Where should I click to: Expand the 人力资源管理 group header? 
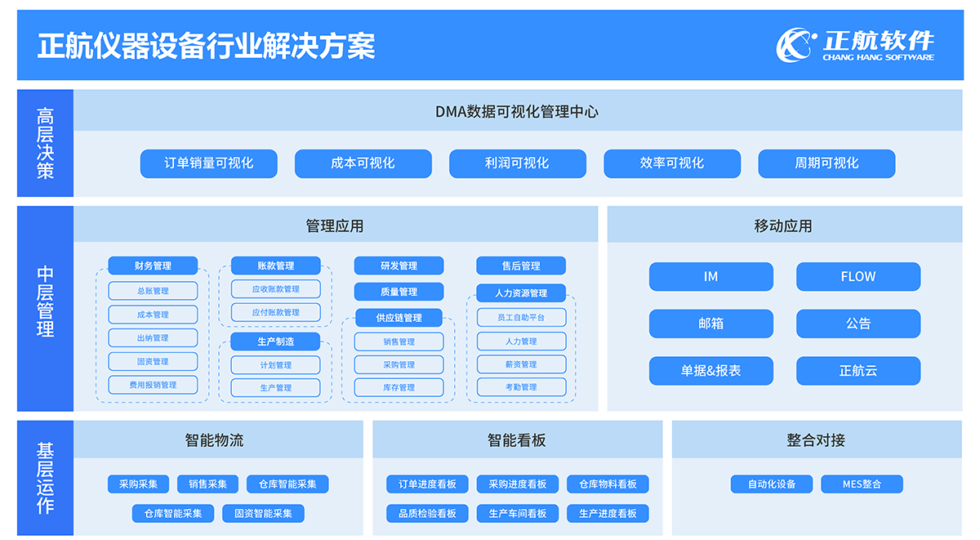click(521, 292)
